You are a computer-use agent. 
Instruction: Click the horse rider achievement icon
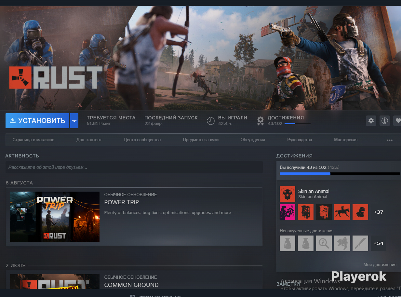(342, 212)
